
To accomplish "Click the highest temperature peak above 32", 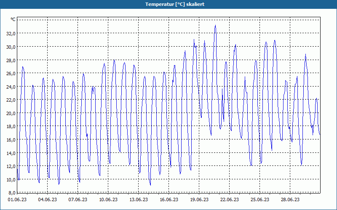I will (x=215, y=25).
